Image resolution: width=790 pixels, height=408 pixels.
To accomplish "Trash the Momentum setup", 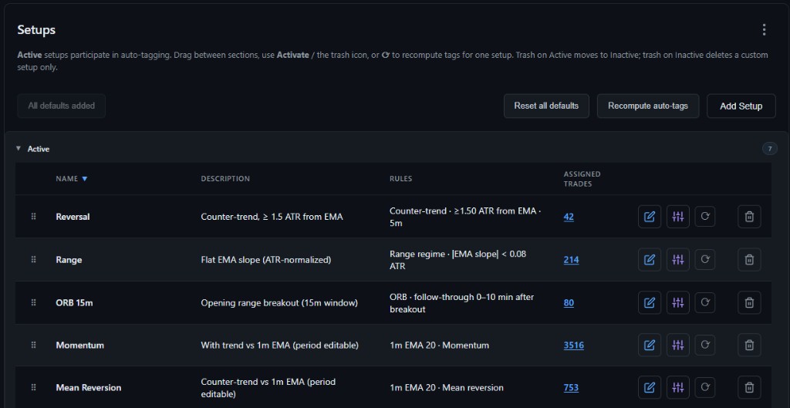I will [749, 345].
